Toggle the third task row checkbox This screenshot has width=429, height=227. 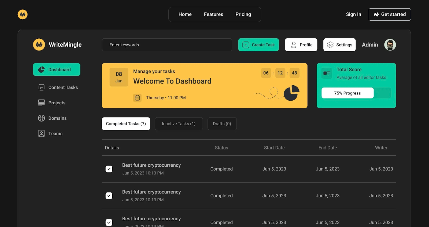pos(109,222)
